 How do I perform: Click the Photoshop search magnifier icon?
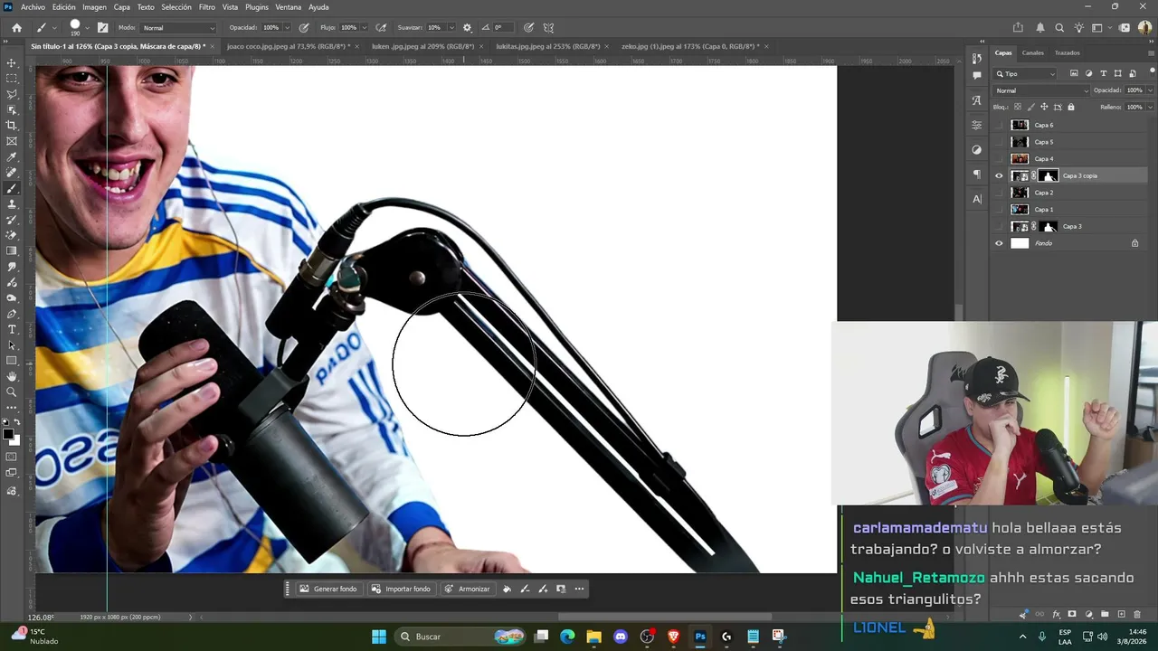(1059, 28)
